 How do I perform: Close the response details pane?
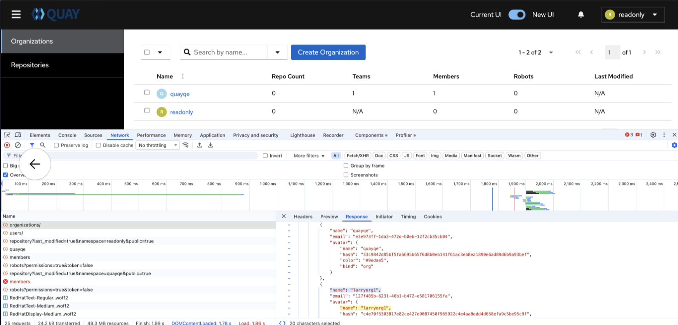click(283, 216)
